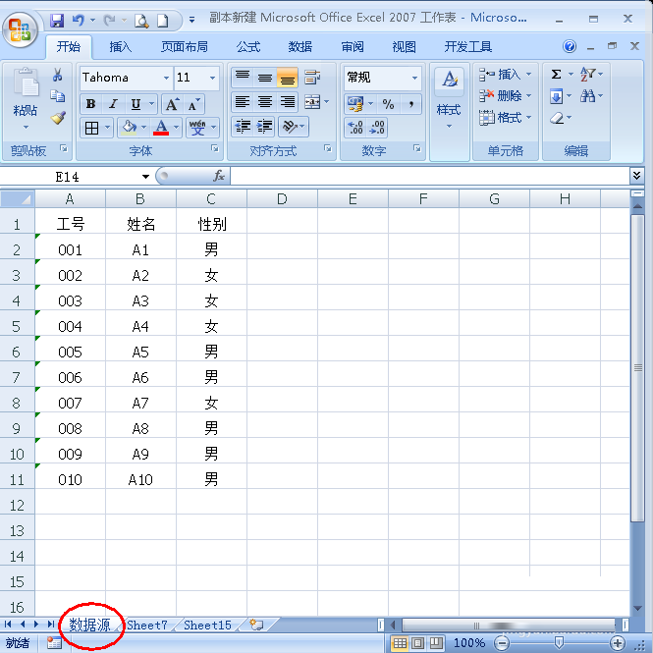This screenshot has height=653, width=653.
Task: Expand the formula bar
Action: coord(636,176)
